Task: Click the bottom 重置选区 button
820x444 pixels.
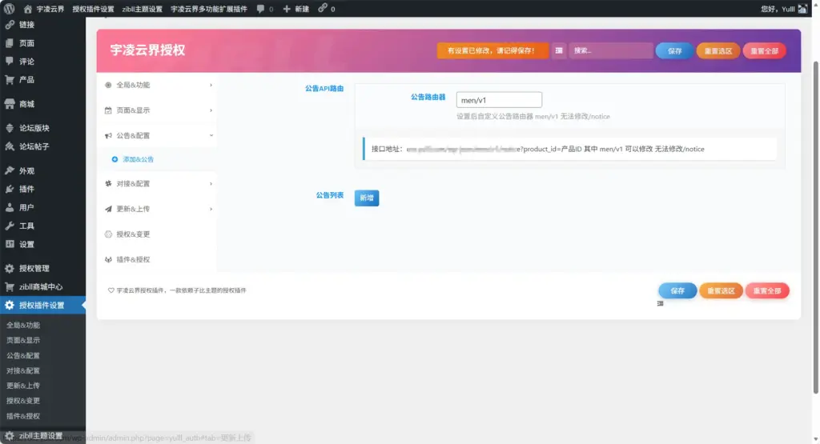Action: 722,290
